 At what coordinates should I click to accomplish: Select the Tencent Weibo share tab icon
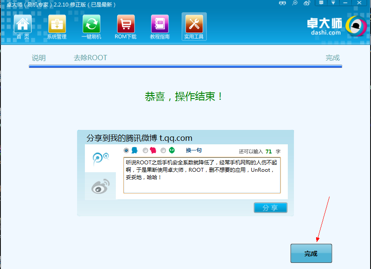coord(100,158)
